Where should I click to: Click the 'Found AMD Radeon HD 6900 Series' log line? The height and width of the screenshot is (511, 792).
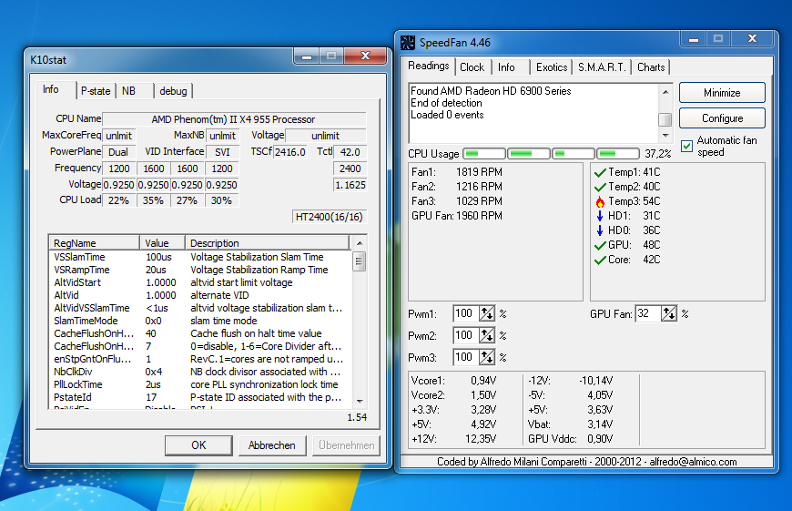491,91
